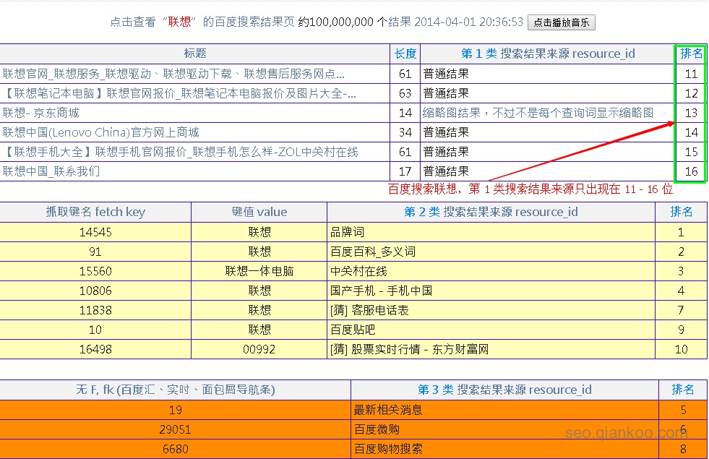This screenshot has height=459, width=709.
Task: Select the 00992 value cell
Action: (259, 349)
